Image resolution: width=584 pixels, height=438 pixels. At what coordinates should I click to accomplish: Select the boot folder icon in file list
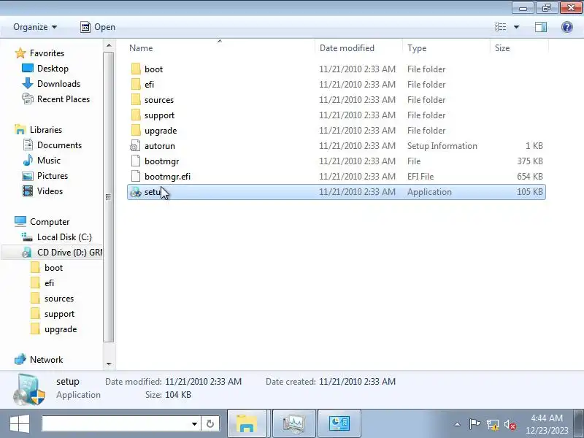136,69
